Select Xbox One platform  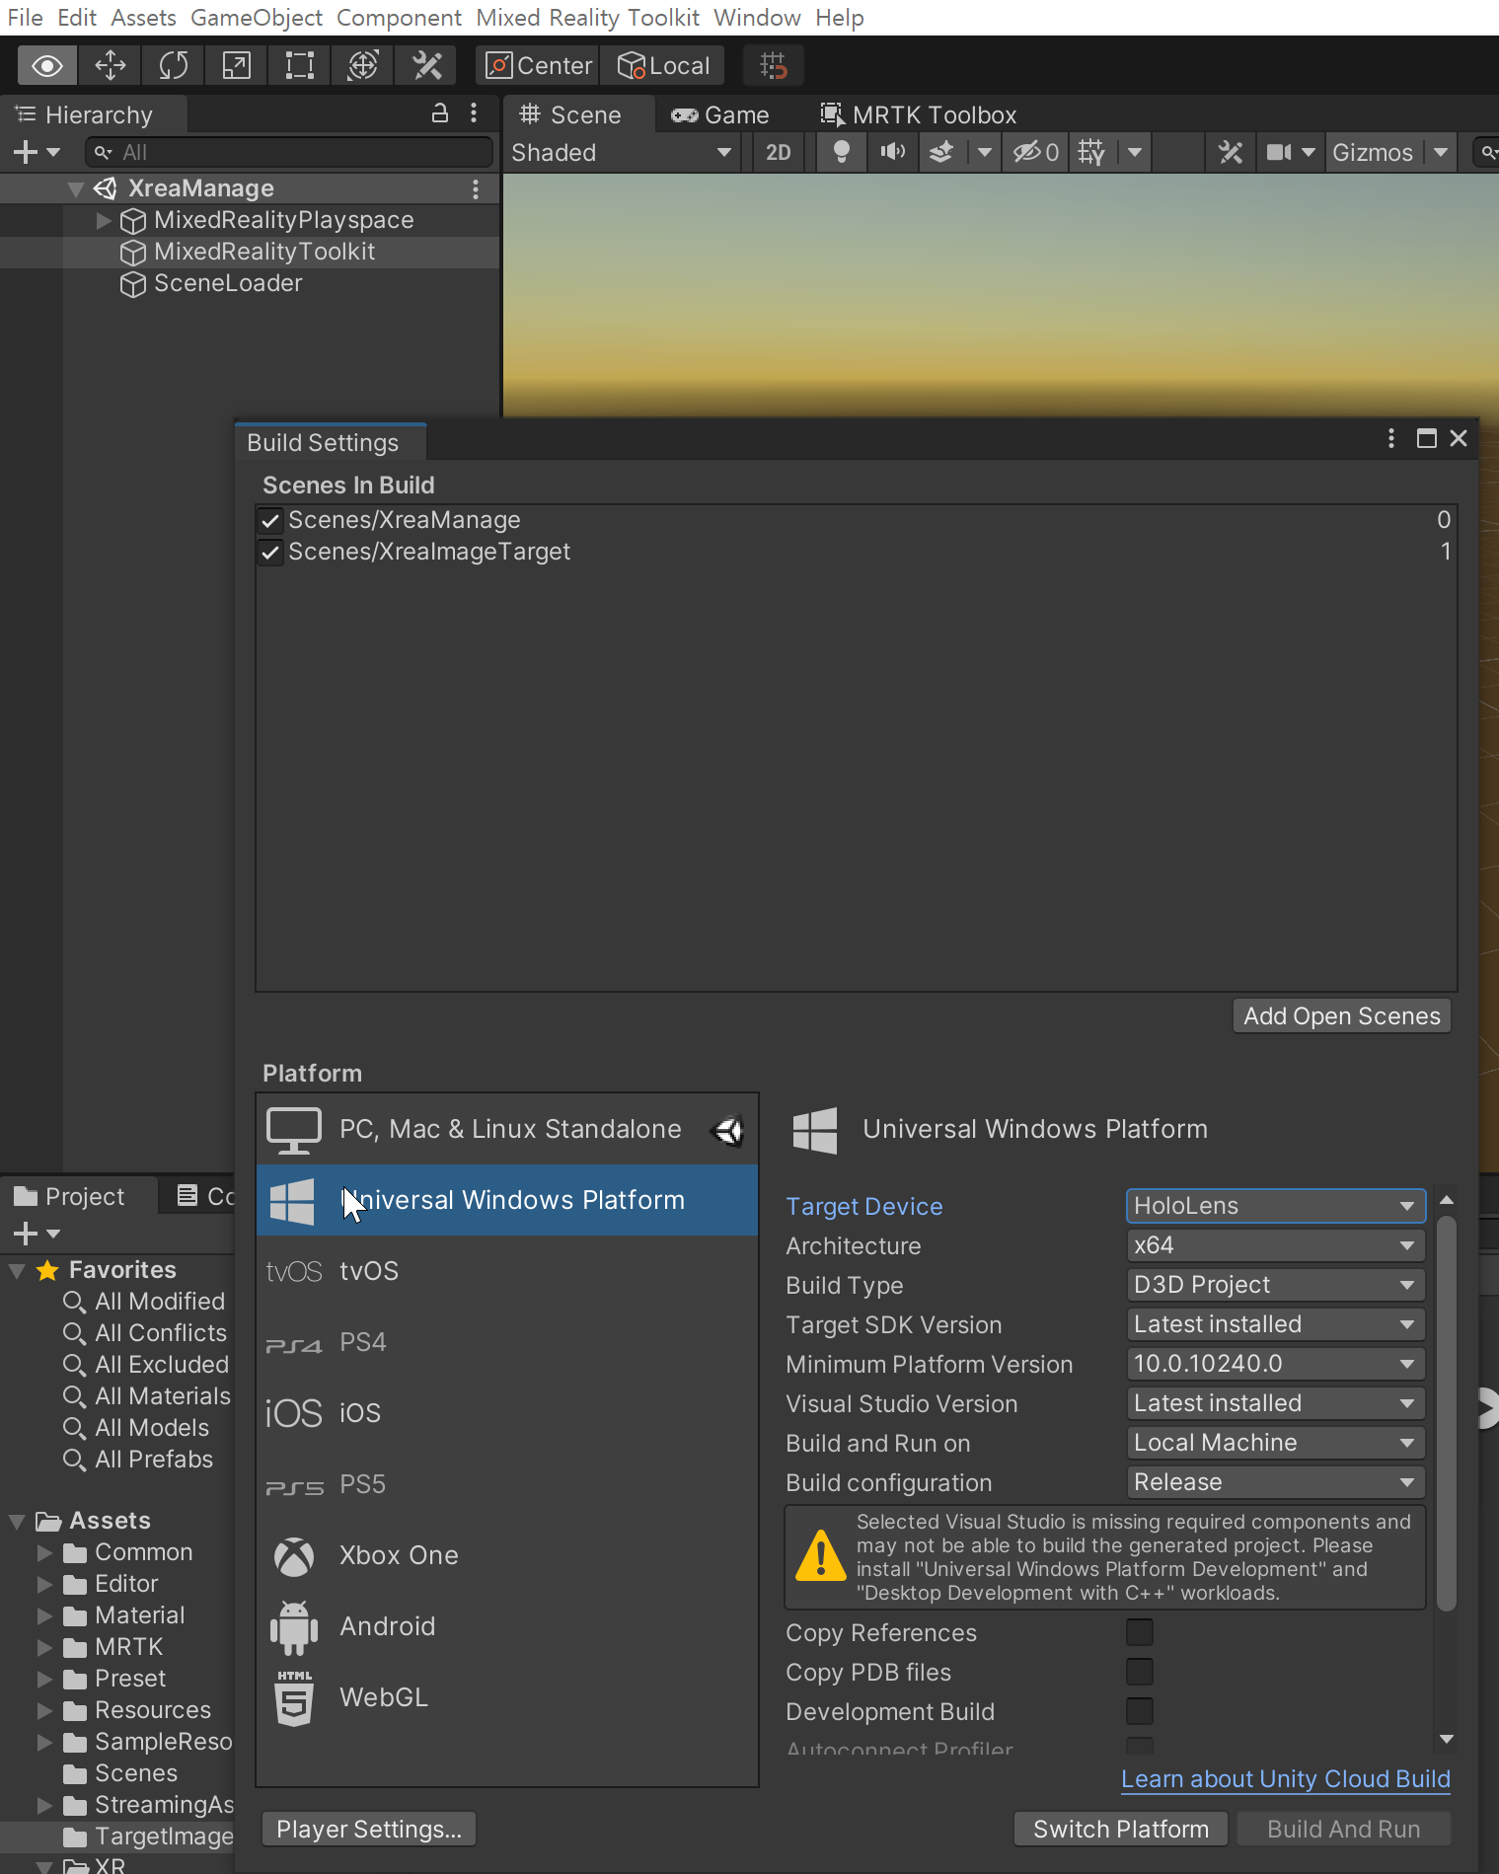click(507, 1555)
